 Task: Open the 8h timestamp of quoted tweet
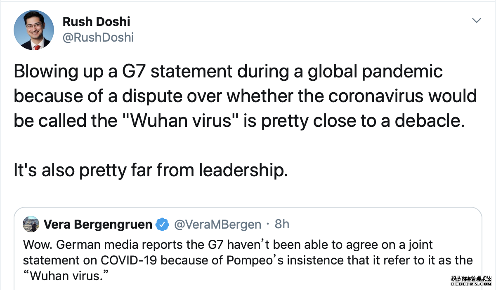point(282,224)
